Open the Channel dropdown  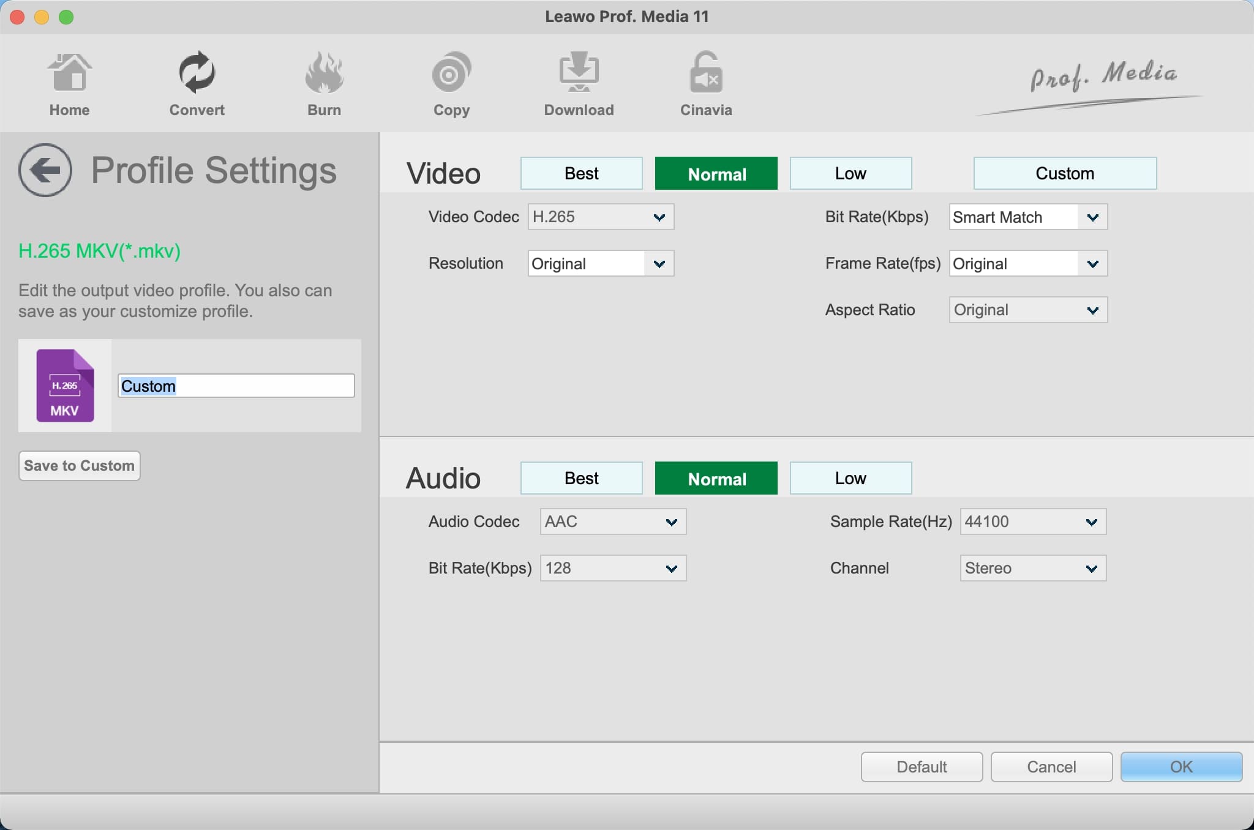pos(1032,568)
